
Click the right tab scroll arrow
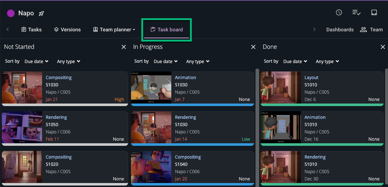coord(314,30)
